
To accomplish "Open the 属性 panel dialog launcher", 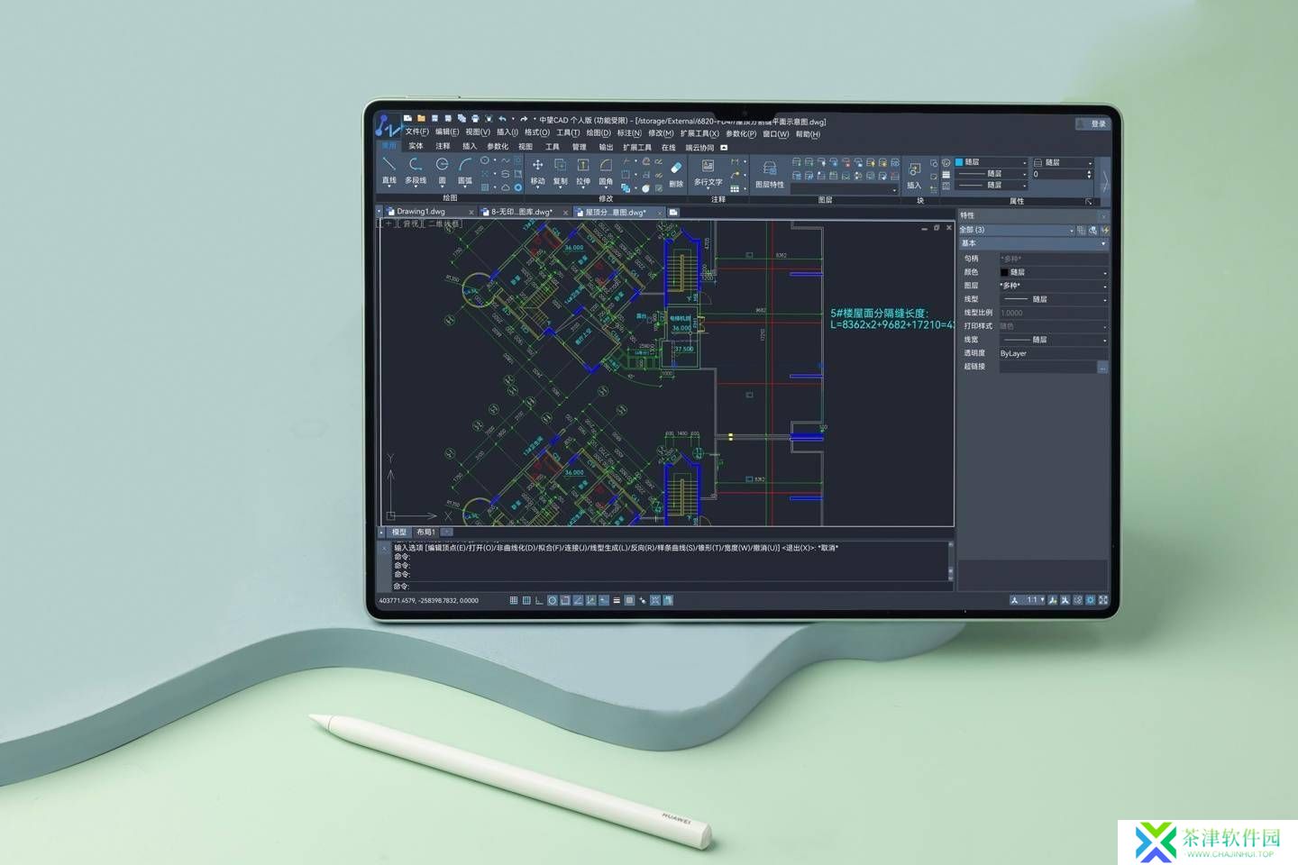I will (1089, 201).
